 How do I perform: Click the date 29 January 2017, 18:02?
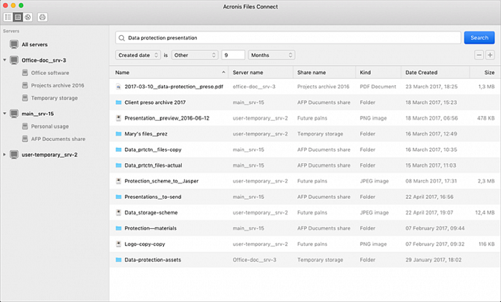pyautogui.click(x=434, y=260)
